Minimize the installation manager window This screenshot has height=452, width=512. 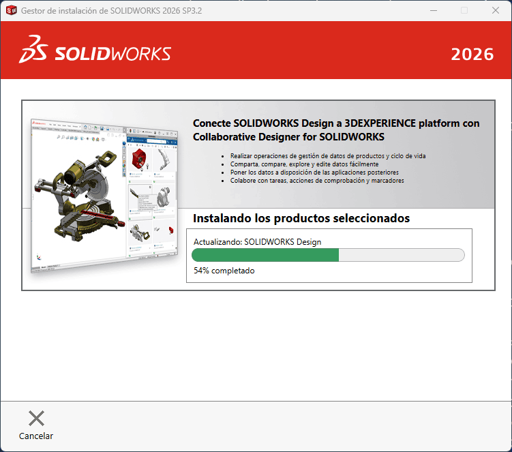[434, 10]
